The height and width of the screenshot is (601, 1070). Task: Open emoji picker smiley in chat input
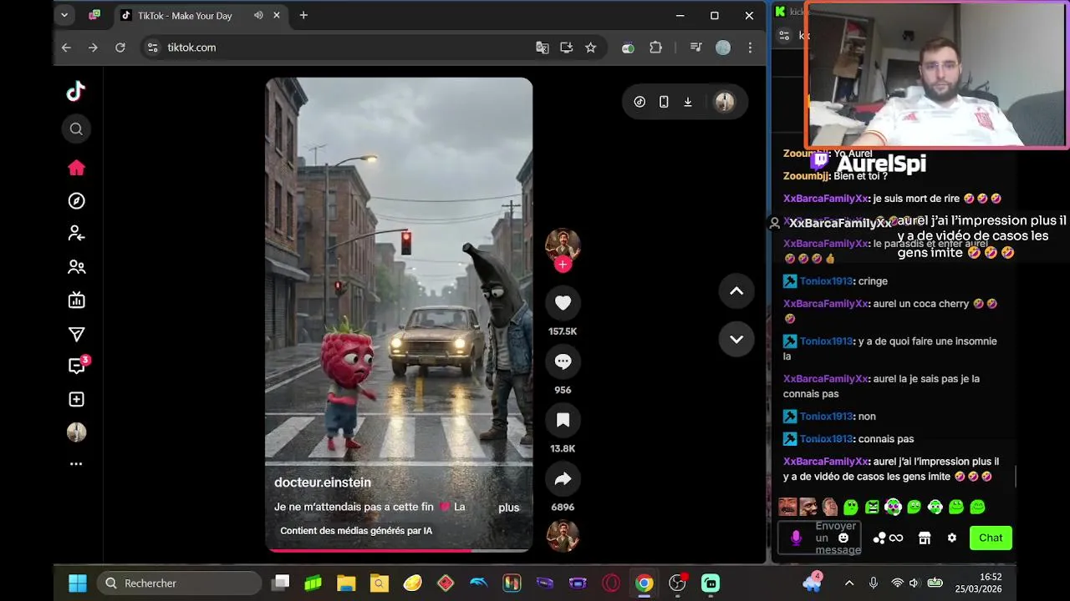point(843,538)
